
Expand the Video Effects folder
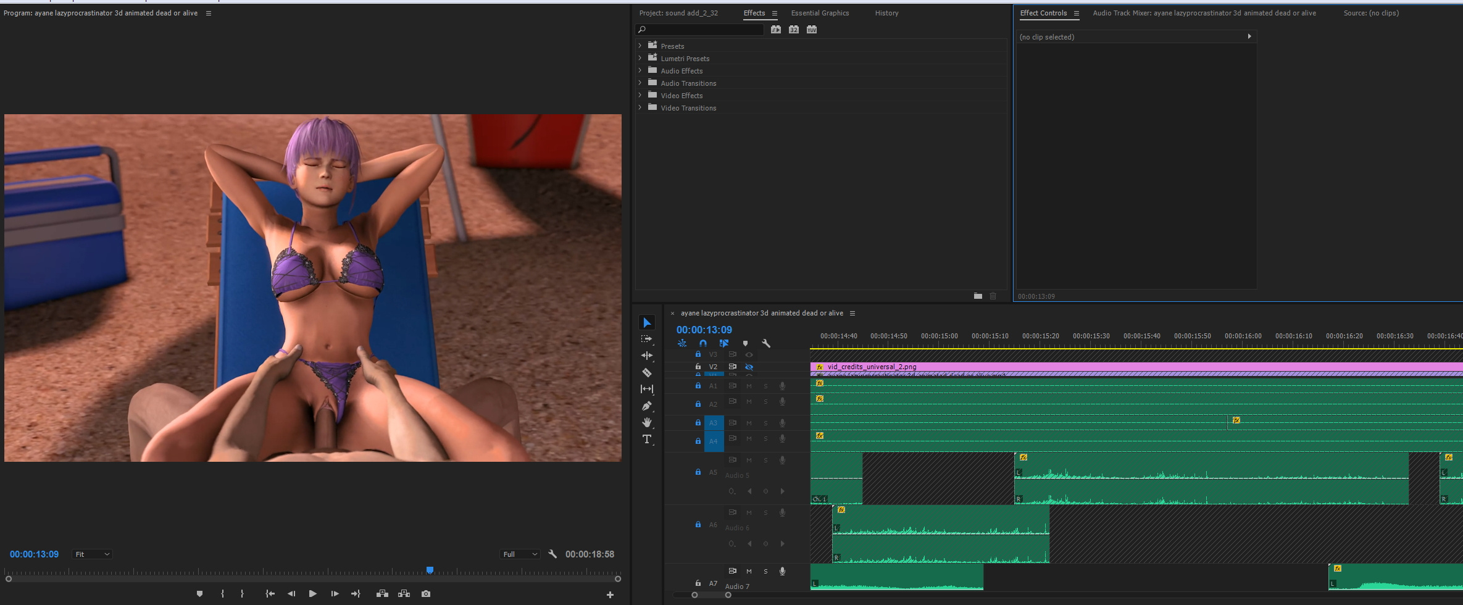tap(640, 95)
